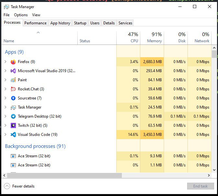Click the horizontal scrollbar left arrow
Image resolution: width=218 pixels, height=196 pixels.
click(x=4, y=176)
